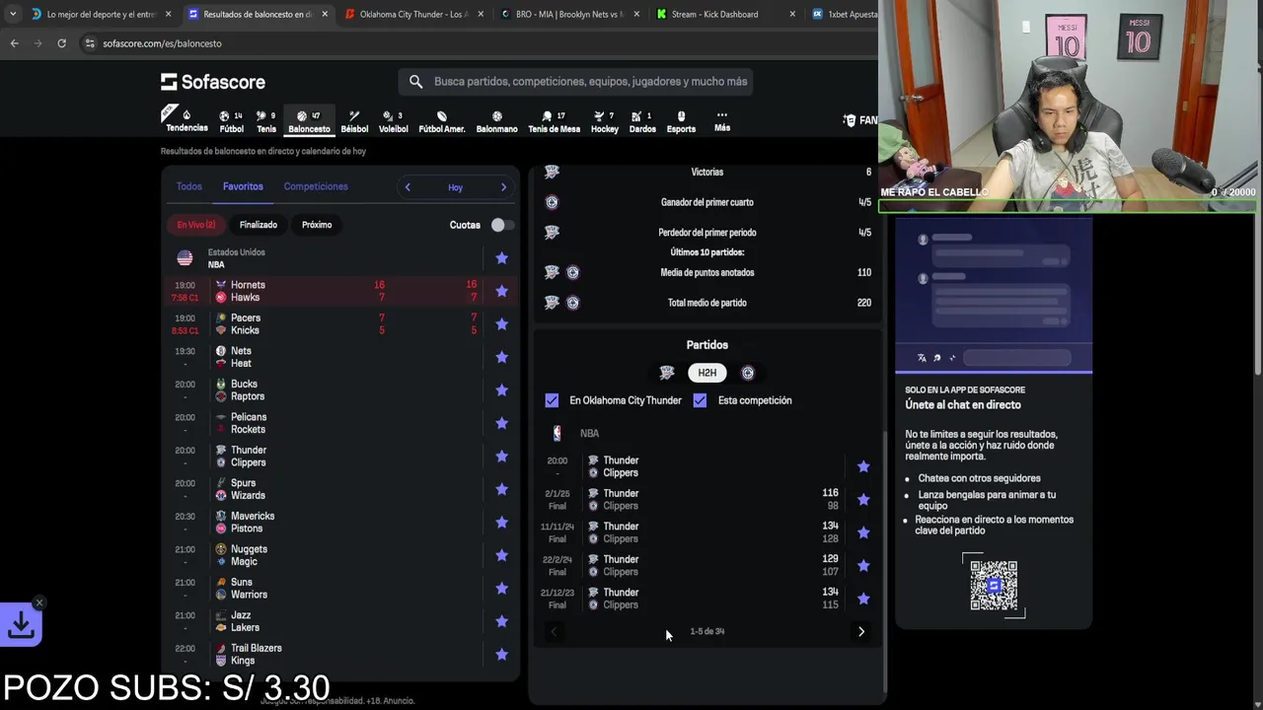Open the Tenis sport category
The width and height of the screenshot is (1263, 710).
tap(266, 121)
